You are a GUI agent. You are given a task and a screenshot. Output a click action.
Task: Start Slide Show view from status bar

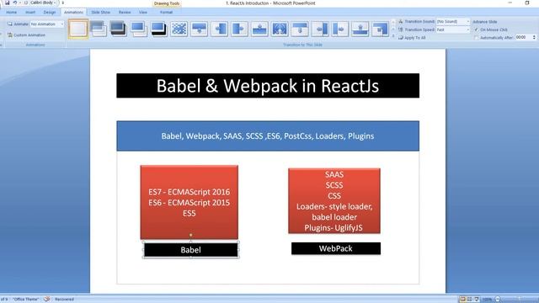pos(477,300)
